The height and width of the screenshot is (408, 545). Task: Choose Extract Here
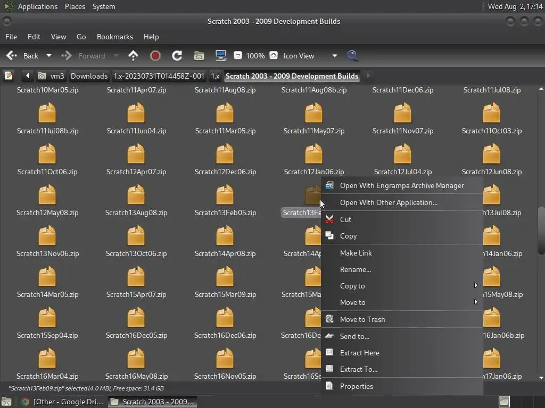point(402,353)
